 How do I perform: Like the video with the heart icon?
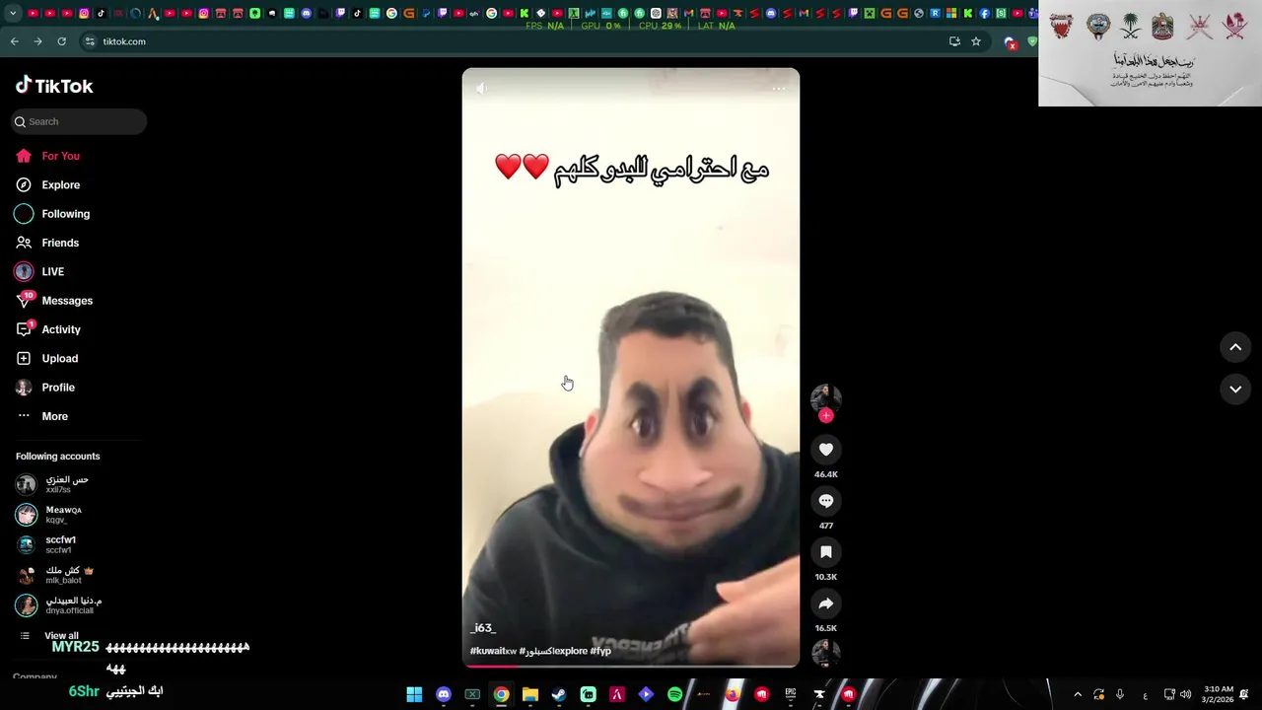click(826, 450)
